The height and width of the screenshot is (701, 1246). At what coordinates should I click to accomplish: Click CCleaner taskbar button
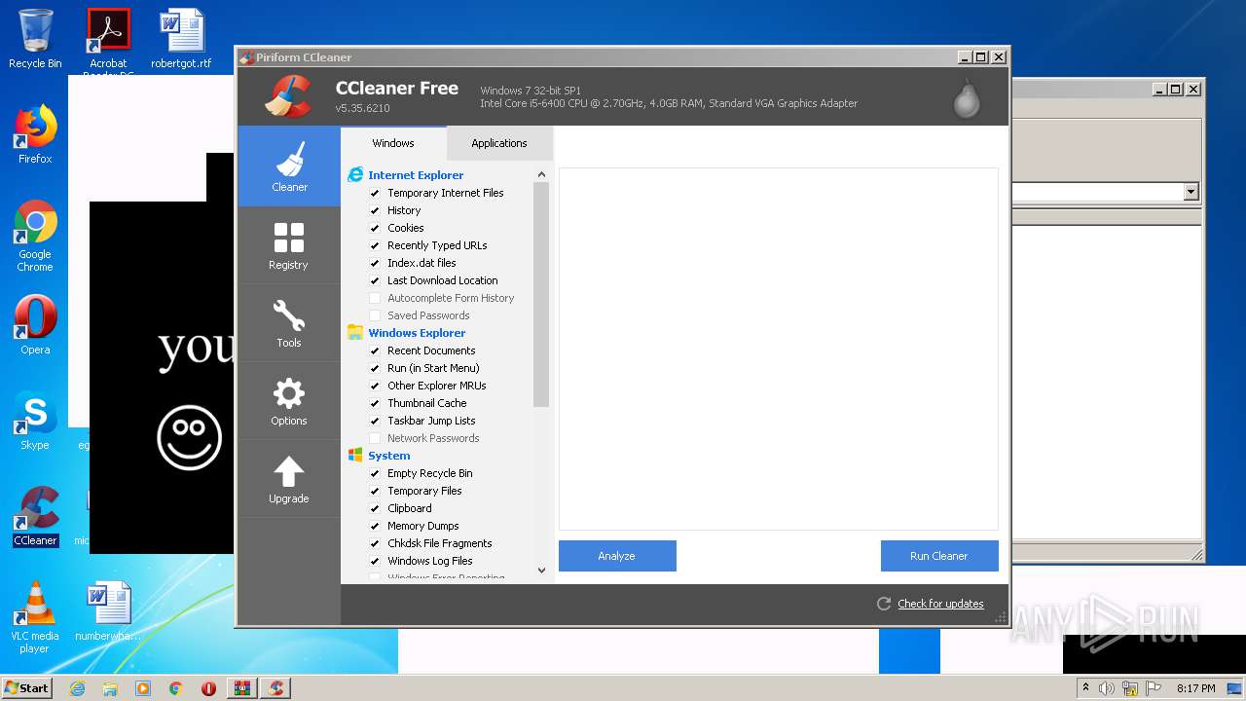click(x=275, y=688)
